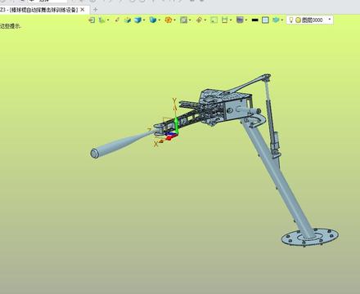Expand dropdown arrow beside dark purple cube
This screenshot has width=360, height=294.
point(246,20)
